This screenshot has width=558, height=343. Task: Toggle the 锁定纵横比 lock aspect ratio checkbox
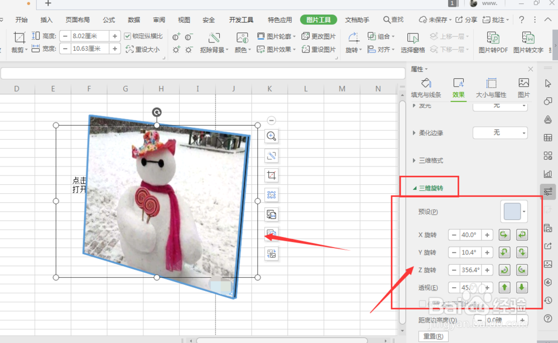[x=127, y=36]
